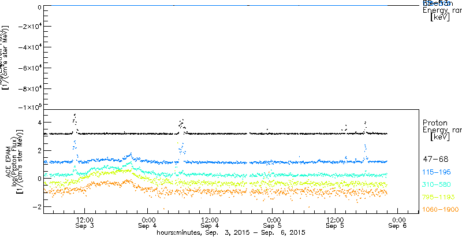Select the 12:00 Sep 4 axis tick label
Image resolution: width=462 pixels, height=237 pixels.
point(210,223)
